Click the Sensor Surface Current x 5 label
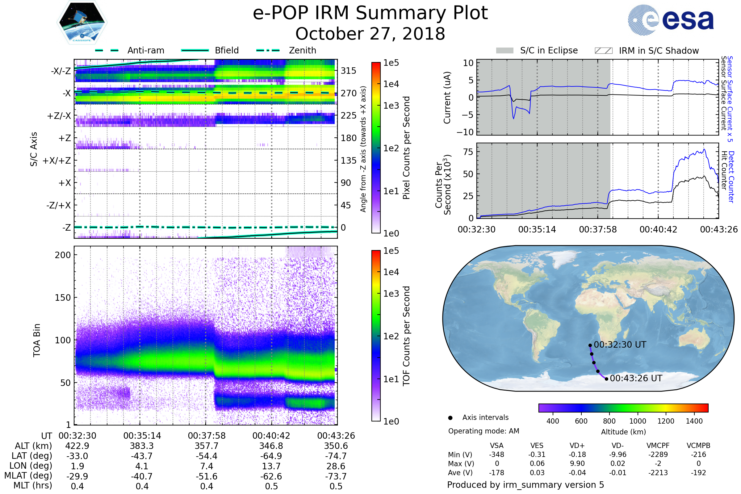Viewport: 741px width, 494px height. [x=730, y=99]
